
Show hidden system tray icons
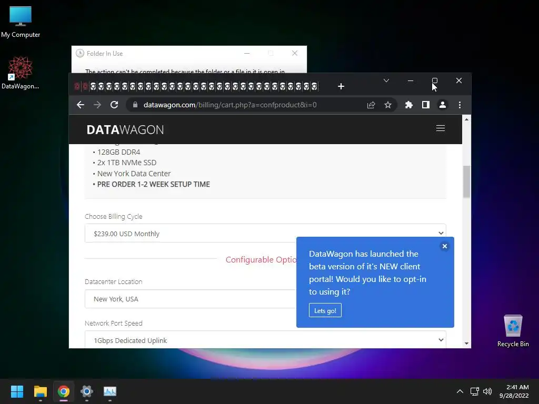460,391
